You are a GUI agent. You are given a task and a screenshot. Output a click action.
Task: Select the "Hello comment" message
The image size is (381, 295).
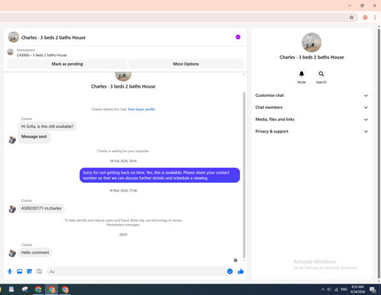(x=35, y=252)
